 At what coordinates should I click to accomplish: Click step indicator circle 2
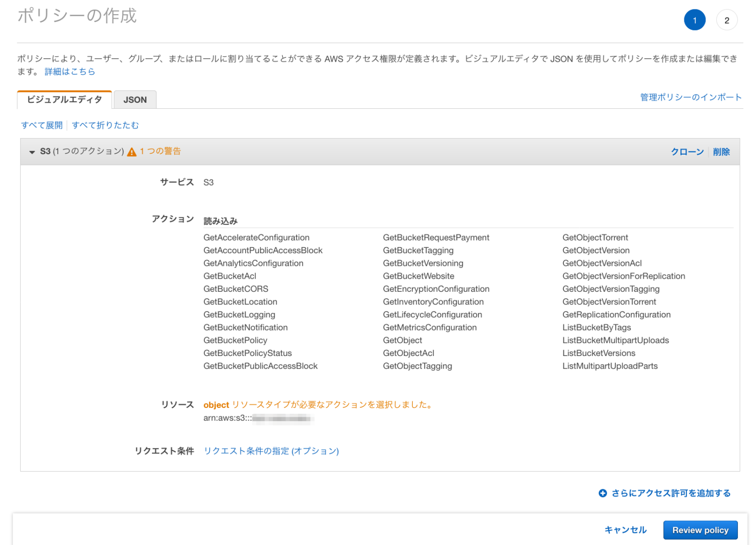coord(727,20)
